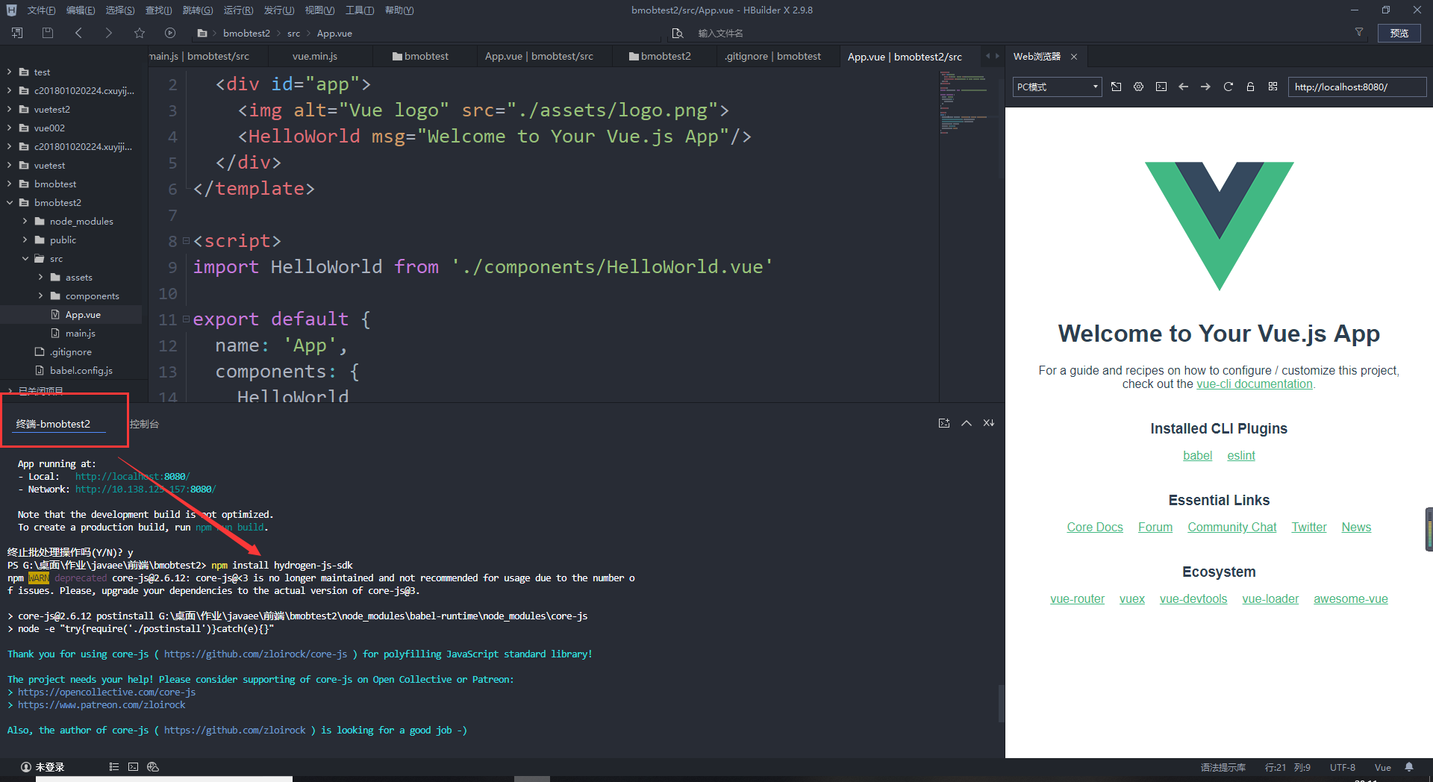Expand the assets folder
Viewport: 1433px width, 782px height.
[x=40, y=278]
